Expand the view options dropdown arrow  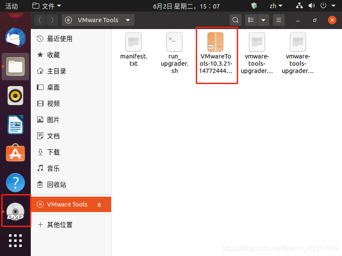(x=263, y=20)
